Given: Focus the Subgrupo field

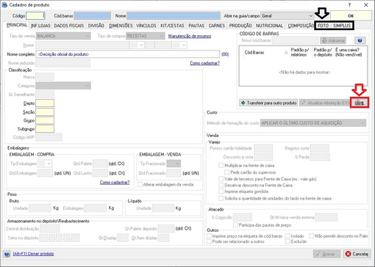Looking at the screenshot, I should point(45,129).
